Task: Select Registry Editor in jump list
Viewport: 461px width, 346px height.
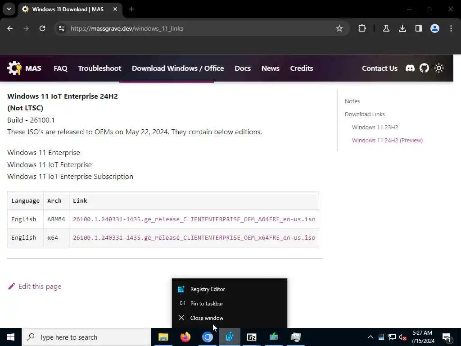Action: click(229, 289)
